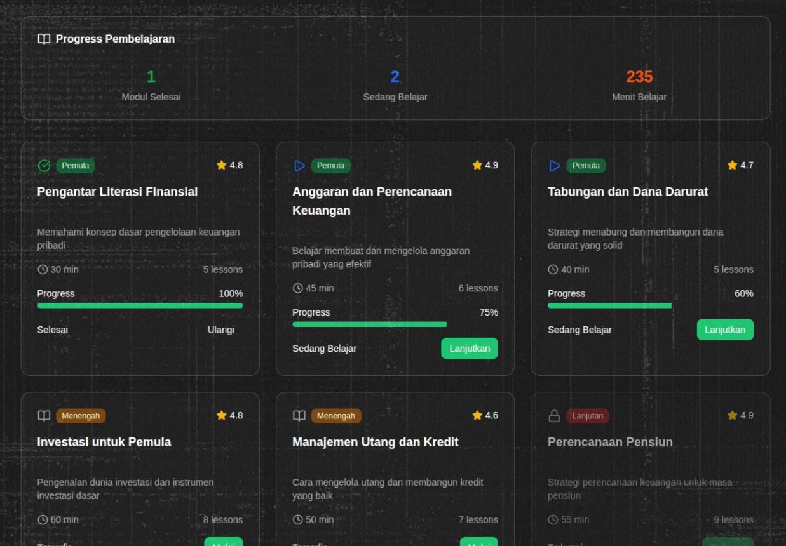Click the 75% progress bar on Anggaran card
This screenshot has width=786, height=546.
395,324
